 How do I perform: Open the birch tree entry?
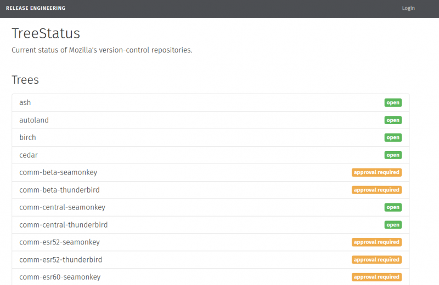point(27,137)
